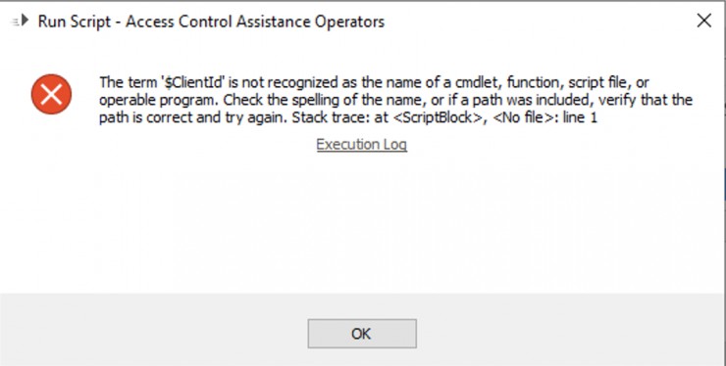Click 'path is correct and try again' text

click(x=193, y=117)
